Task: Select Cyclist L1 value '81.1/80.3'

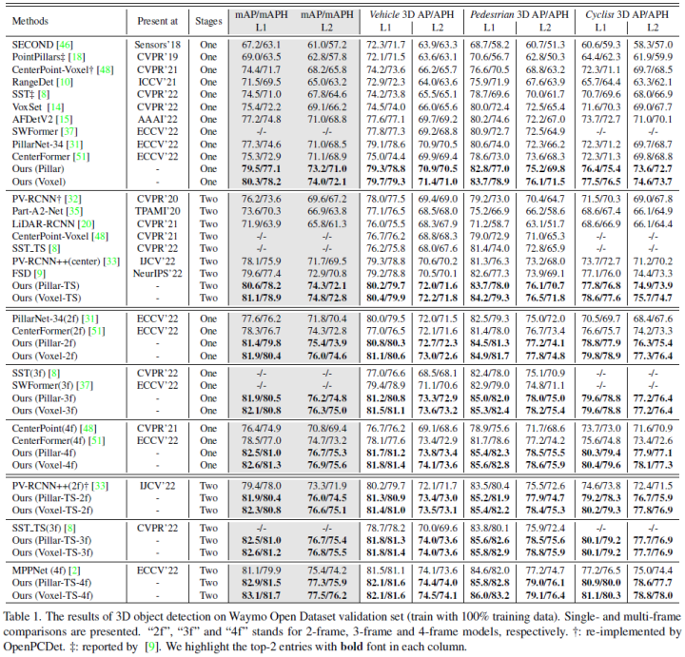Action: pos(601,595)
